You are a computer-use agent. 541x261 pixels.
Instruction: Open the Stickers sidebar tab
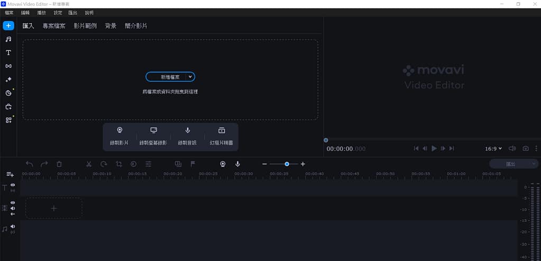pyautogui.click(x=8, y=93)
